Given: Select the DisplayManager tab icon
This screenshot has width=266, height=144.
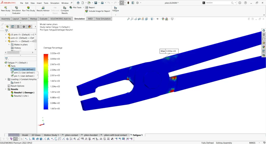Looking at the screenshot, I should (29, 27).
